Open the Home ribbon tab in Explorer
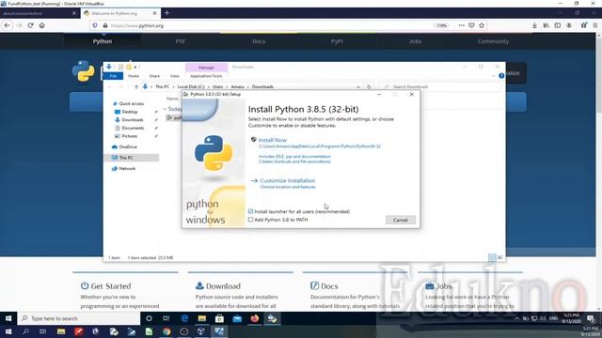602x338 pixels. 134,76
